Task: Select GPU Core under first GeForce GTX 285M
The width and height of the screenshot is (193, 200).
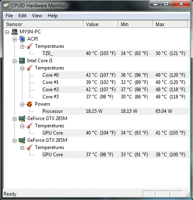Action: [x=116, y=133]
